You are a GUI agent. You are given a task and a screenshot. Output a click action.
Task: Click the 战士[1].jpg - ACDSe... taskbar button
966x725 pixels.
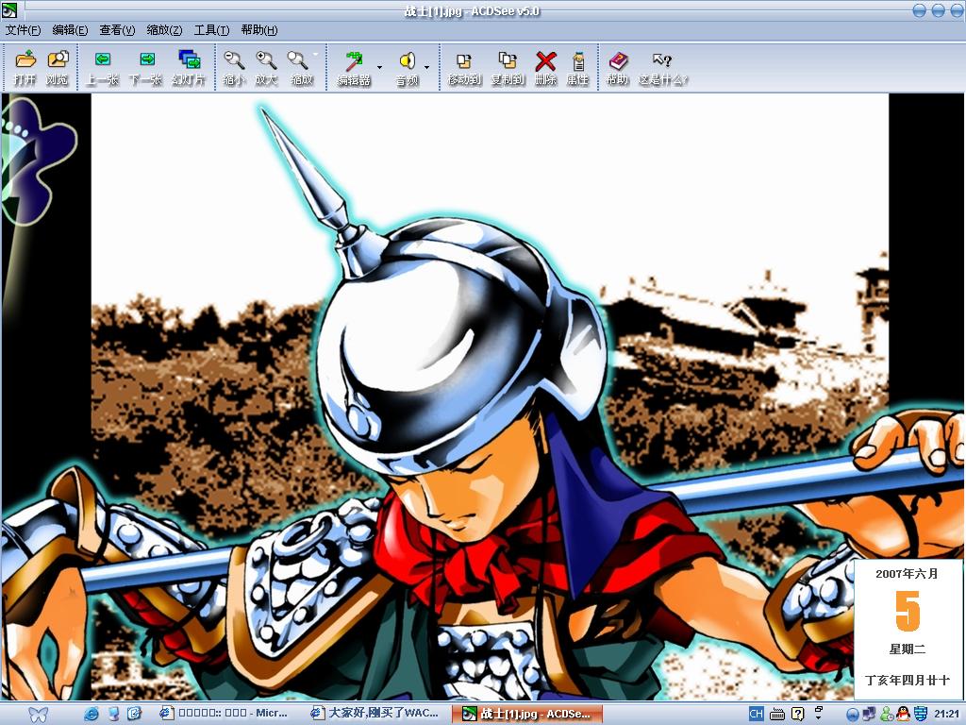(x=526, y=714)
